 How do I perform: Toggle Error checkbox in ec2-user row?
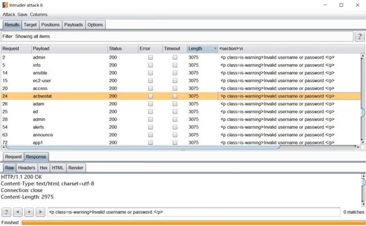pyautogui.click(x=150, y=80)
